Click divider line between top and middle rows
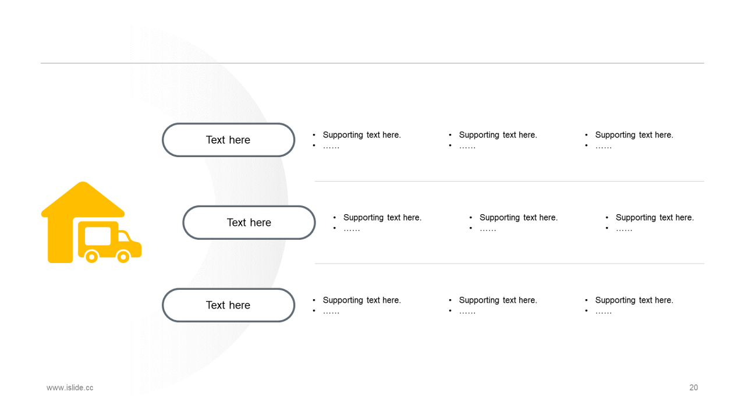This screenshot has height=419, width=745. (509, 181)
